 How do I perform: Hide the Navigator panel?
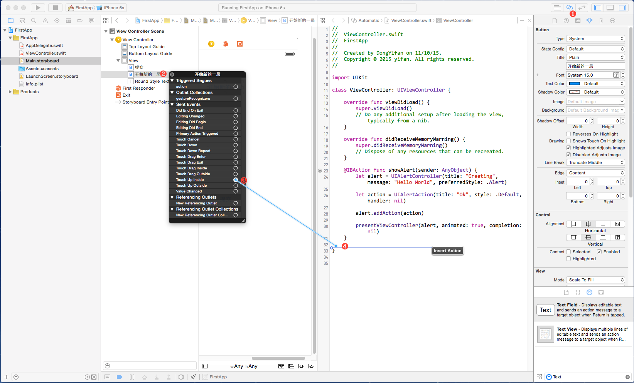pyautogui.click(x=598, y=8)
